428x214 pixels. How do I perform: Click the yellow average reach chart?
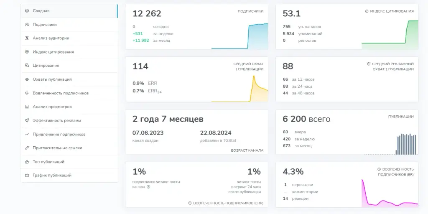tap(239, 89)
